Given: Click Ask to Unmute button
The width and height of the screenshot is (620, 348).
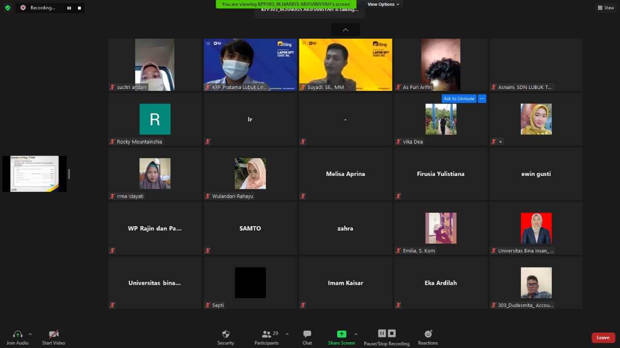Looking at the screenshot, I should pyautogui.click(x=459, y=99).
